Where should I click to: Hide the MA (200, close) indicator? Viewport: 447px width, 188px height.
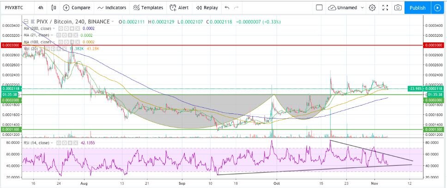(x=60, y=29)
